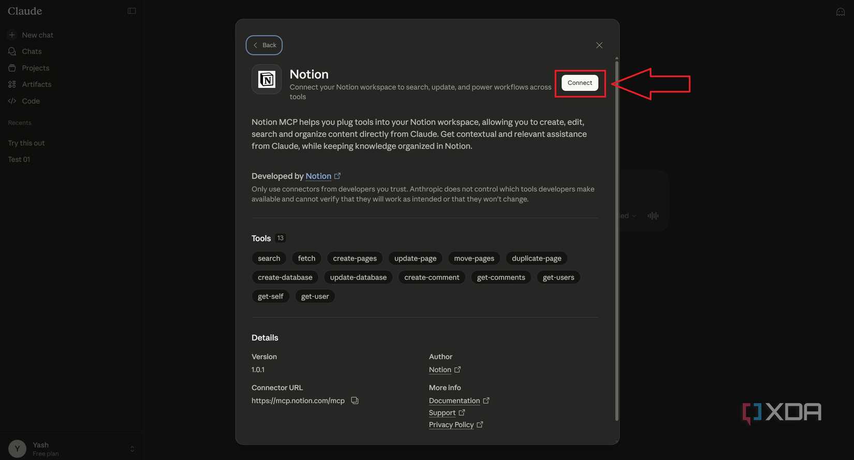Click the connector URL text
The height and width of the screenshot is (460, 854).
pos(298,401)
